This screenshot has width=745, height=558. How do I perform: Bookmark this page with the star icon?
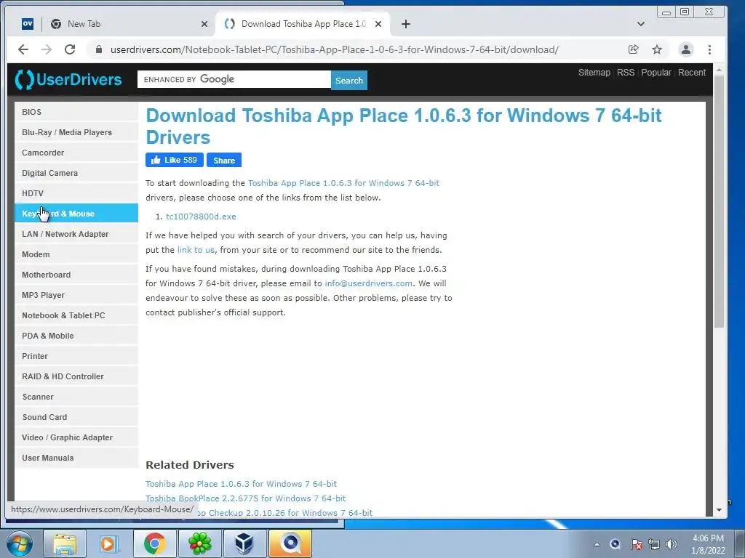click(657, 49)
